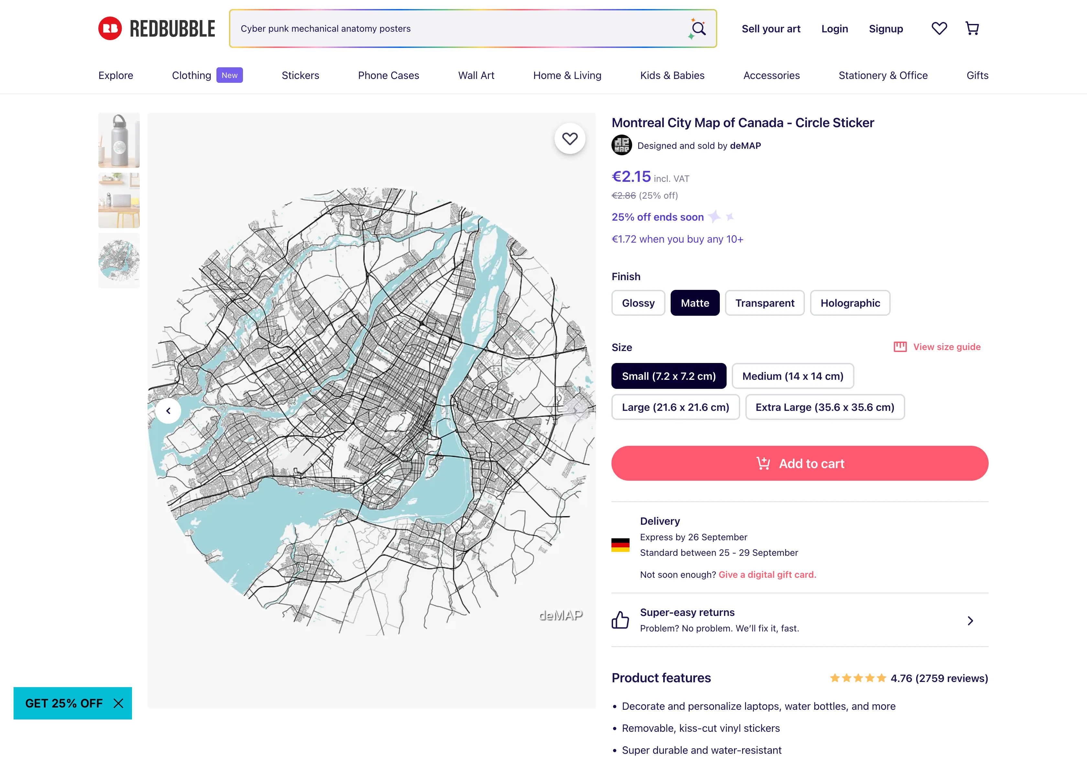
Task: Click the German flag delivery icon
Action: click(620, 545)
